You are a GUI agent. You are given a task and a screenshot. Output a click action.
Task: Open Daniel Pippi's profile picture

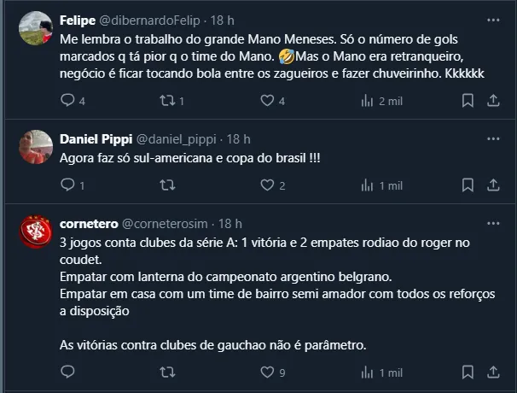[36, 148]
